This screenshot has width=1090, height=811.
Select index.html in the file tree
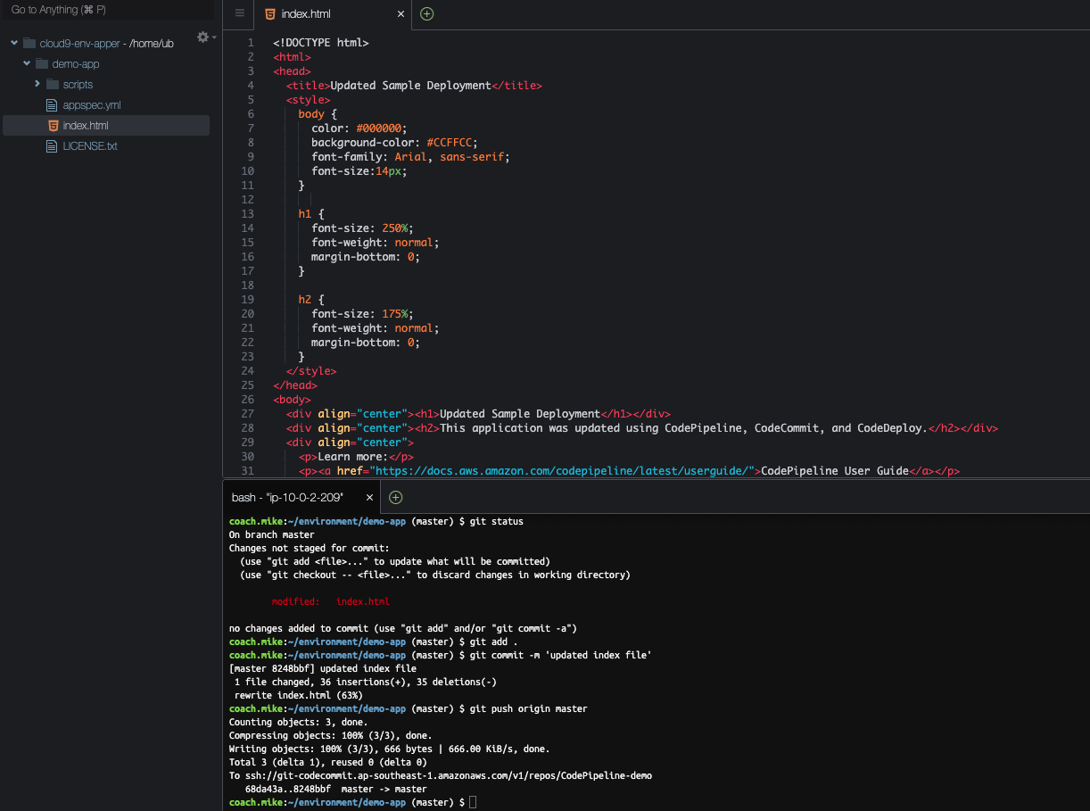pyautogui.click(x=86, y=126)
